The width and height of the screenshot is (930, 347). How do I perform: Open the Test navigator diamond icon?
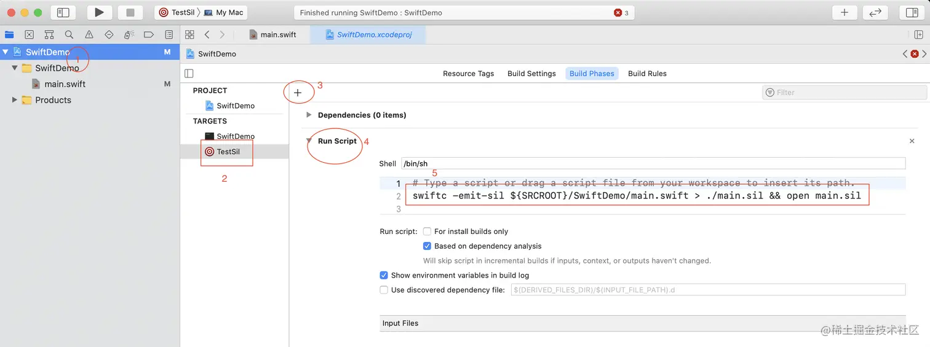[x=109, y=34]
